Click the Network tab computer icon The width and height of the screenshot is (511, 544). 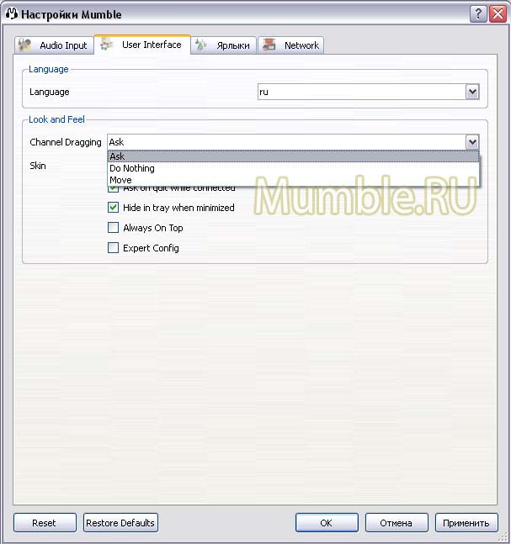269,45
